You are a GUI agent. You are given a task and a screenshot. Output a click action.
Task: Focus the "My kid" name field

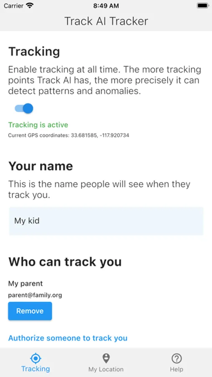pos(106,221)
